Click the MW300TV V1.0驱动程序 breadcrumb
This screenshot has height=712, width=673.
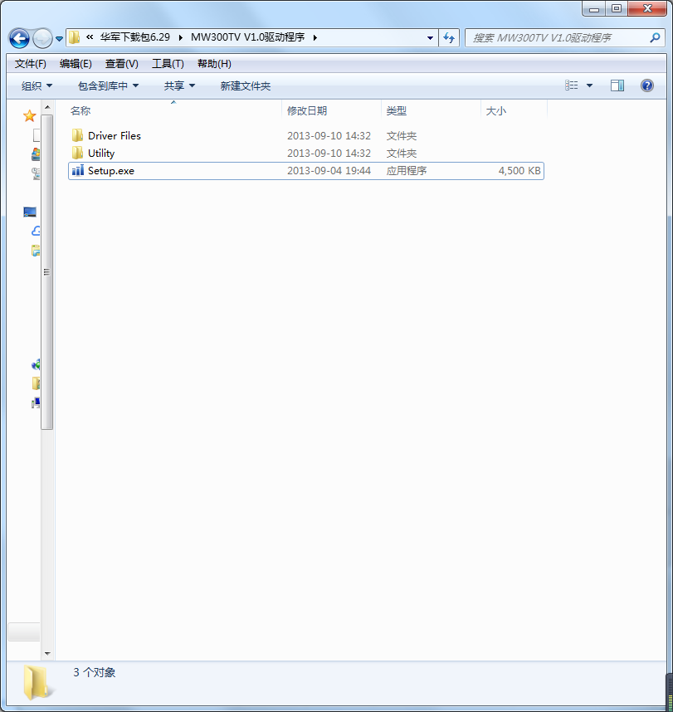point(249,38)
